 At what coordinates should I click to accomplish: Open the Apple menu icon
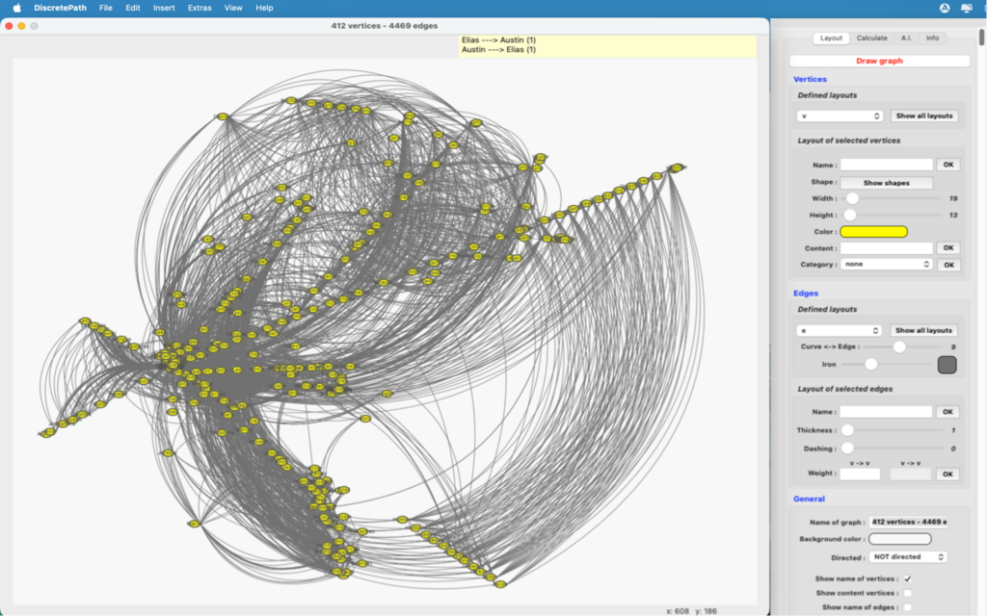click(x=16, y=8)
